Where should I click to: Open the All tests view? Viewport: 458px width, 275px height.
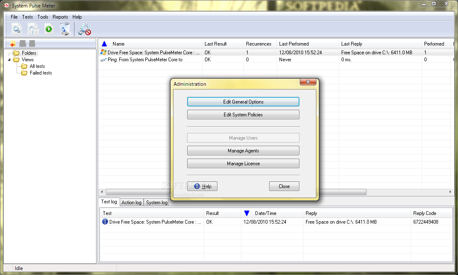pos(37,66)
